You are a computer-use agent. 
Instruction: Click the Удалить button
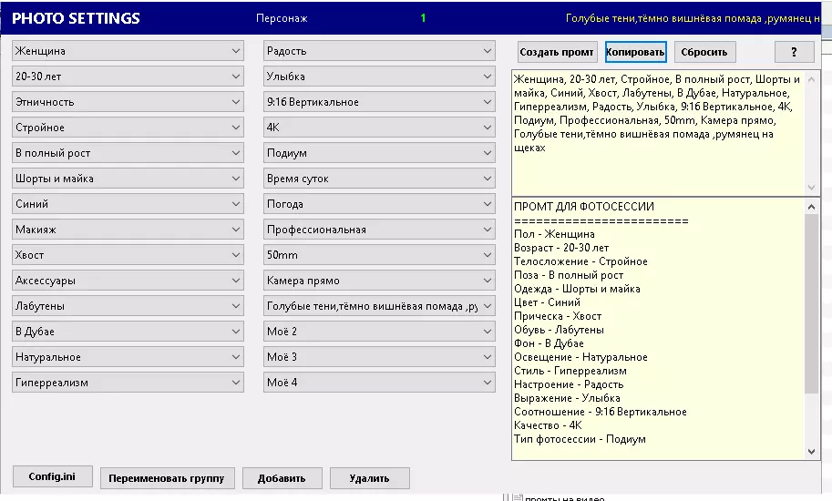coord(370,478)
